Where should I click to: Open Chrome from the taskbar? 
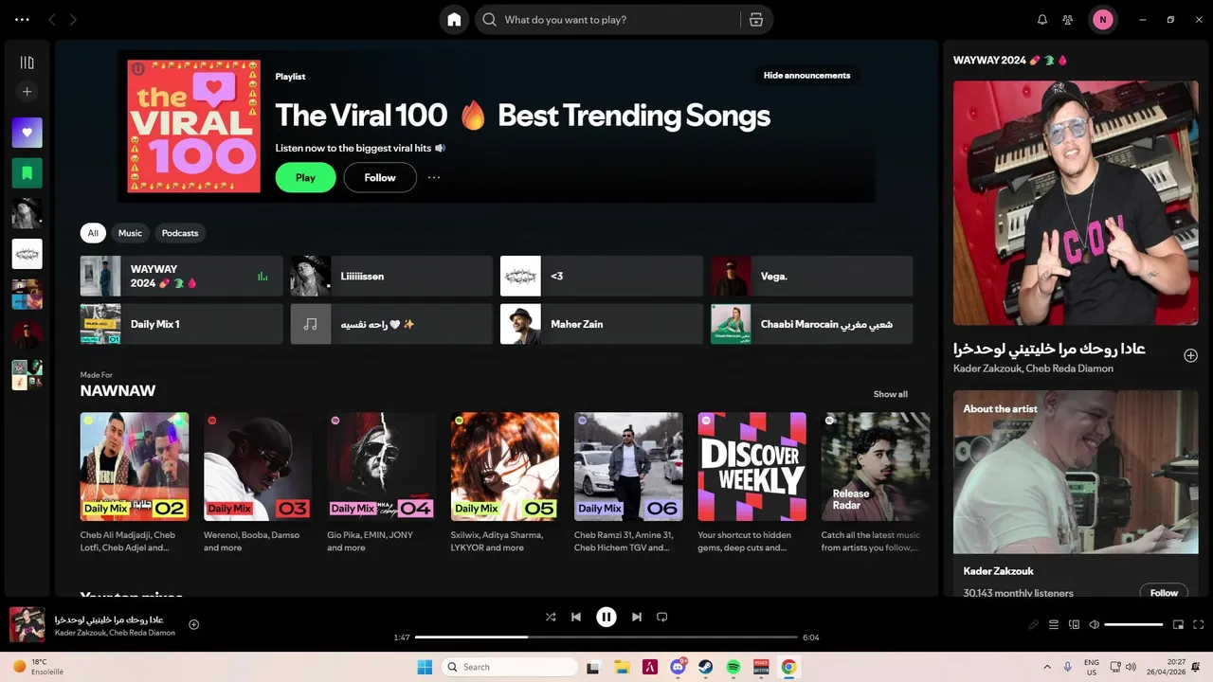(788, 667)
